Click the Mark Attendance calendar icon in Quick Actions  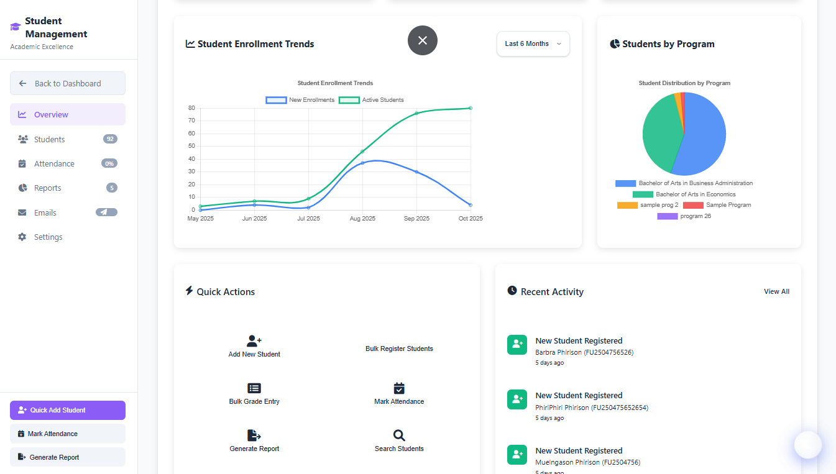(399, 388)
